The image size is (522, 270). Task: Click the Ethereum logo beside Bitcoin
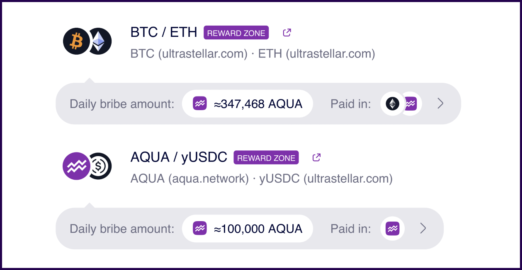tap(100, 41)
